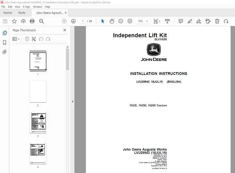Select the Highlight text pen
This screenshot has height=173, width=235.
(190, 21)
